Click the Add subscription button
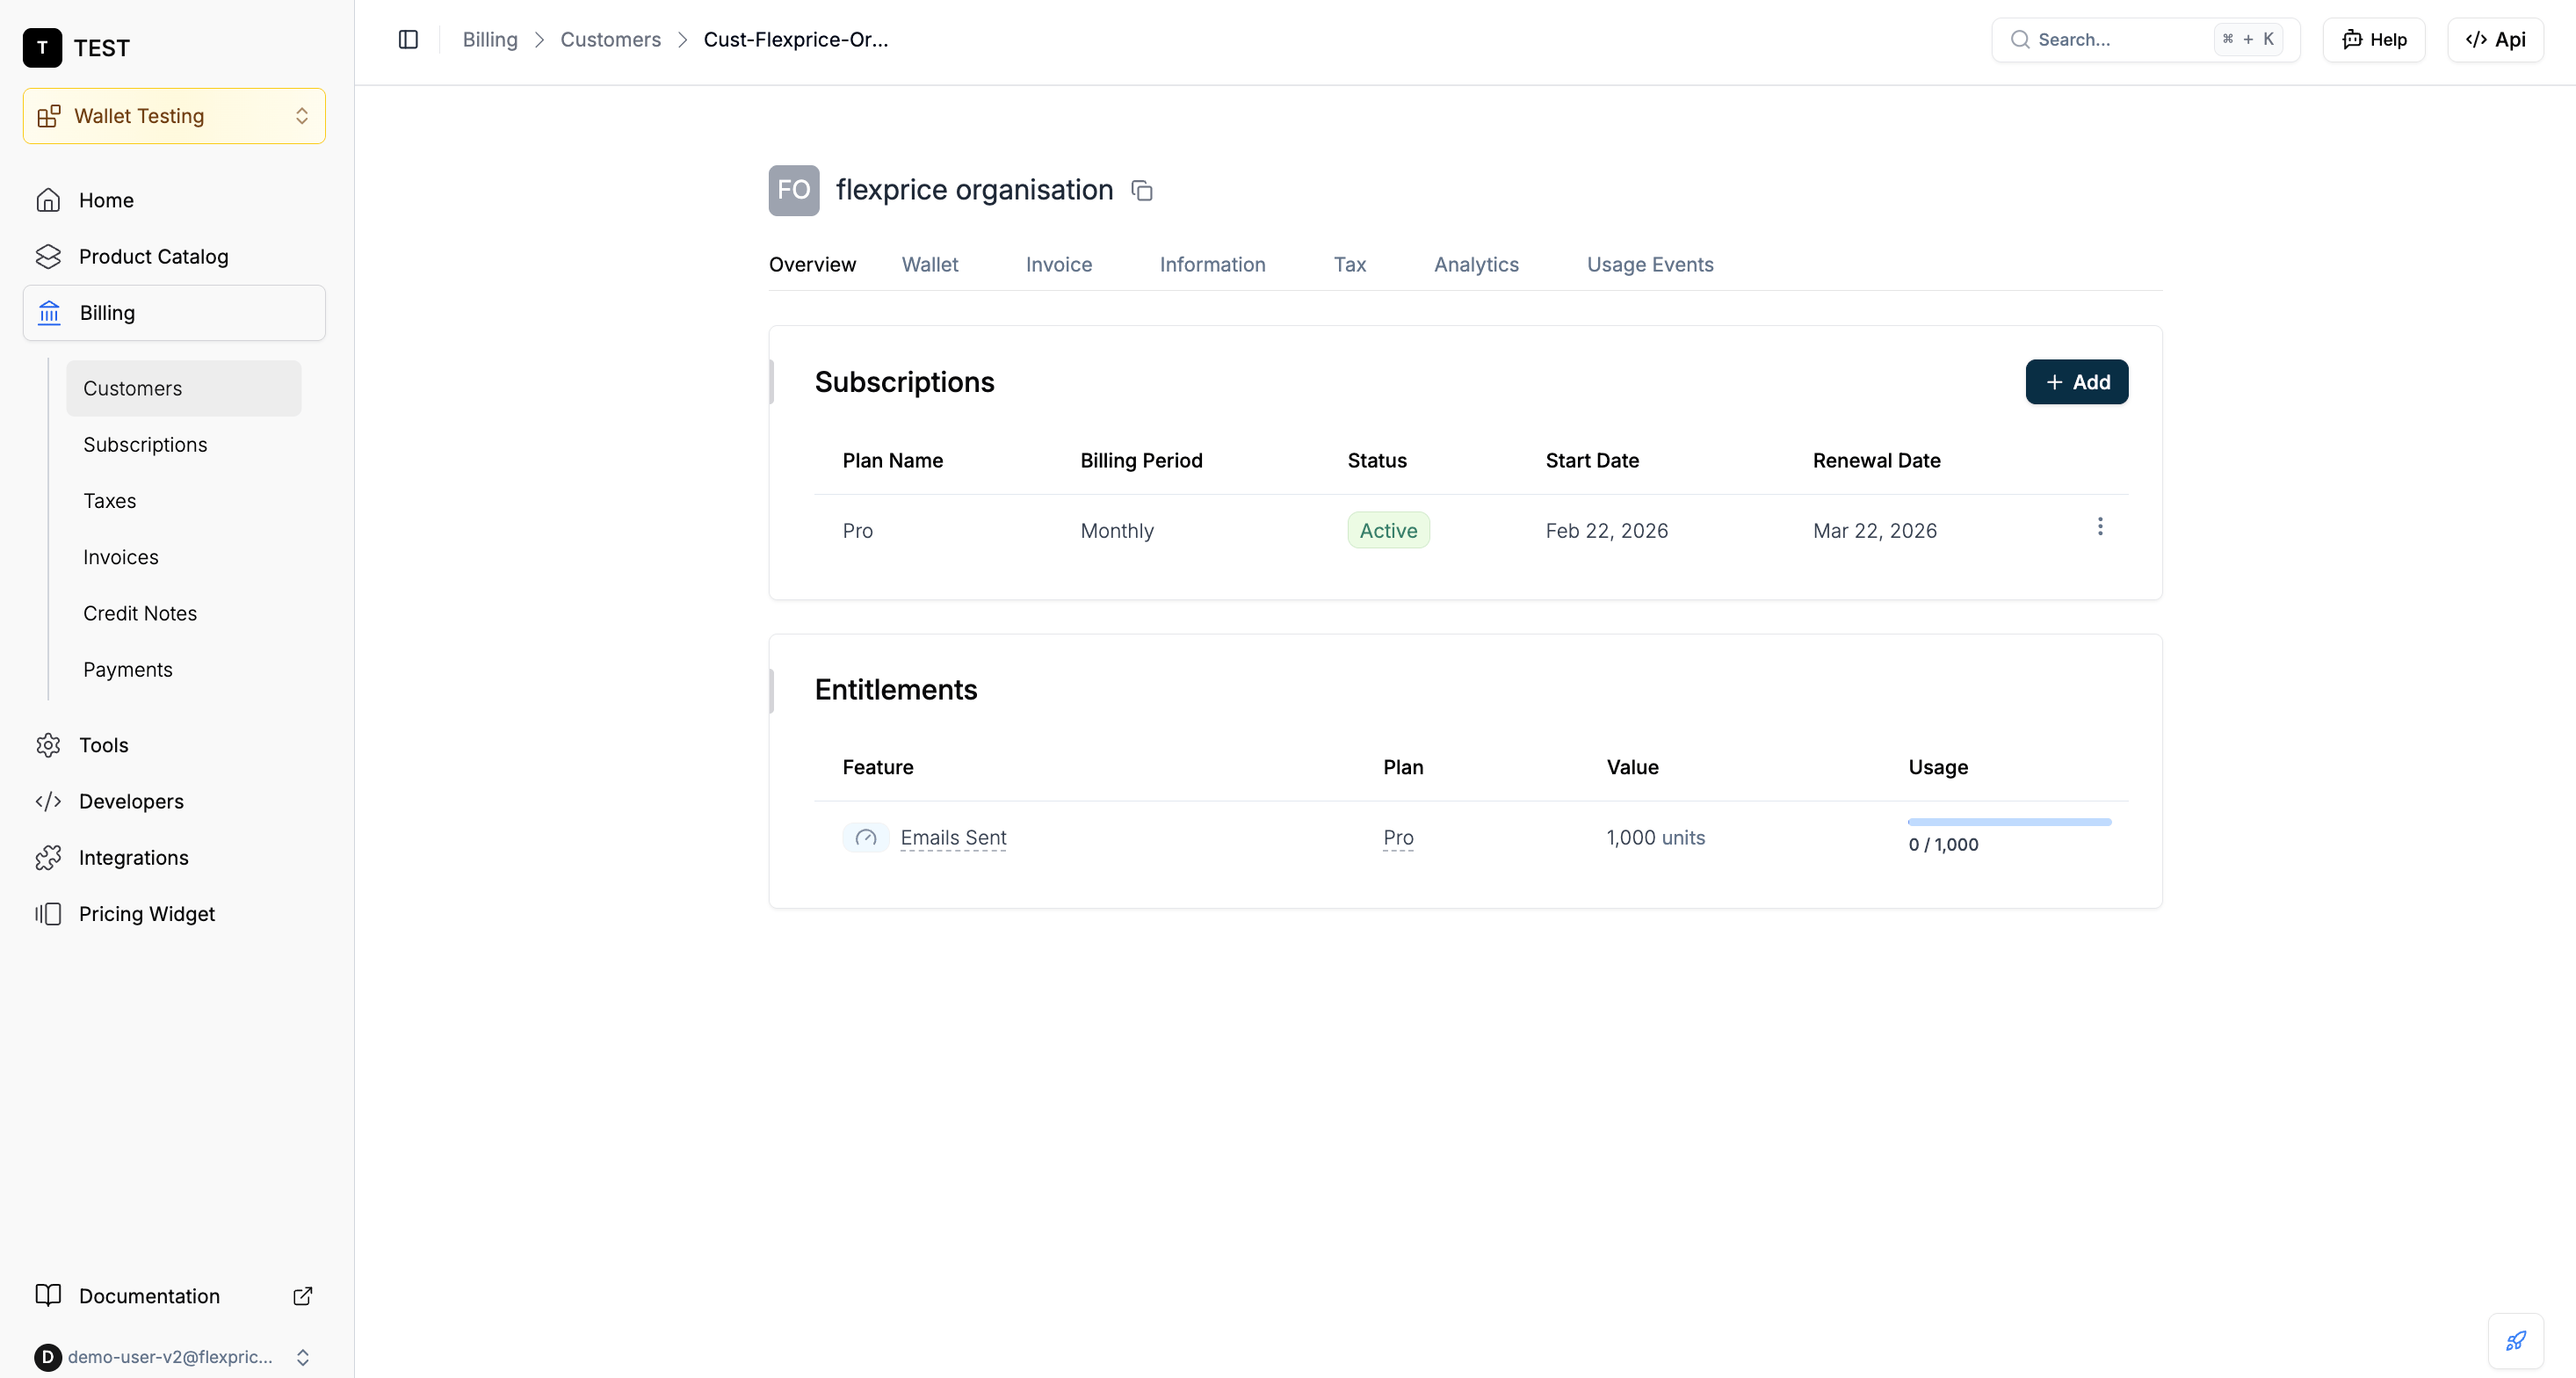Screen dimensions: 2576x1378 point(2076,382)
